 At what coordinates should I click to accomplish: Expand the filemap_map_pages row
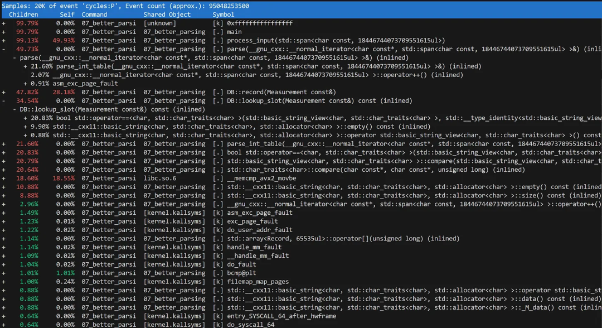pos(3,282)
